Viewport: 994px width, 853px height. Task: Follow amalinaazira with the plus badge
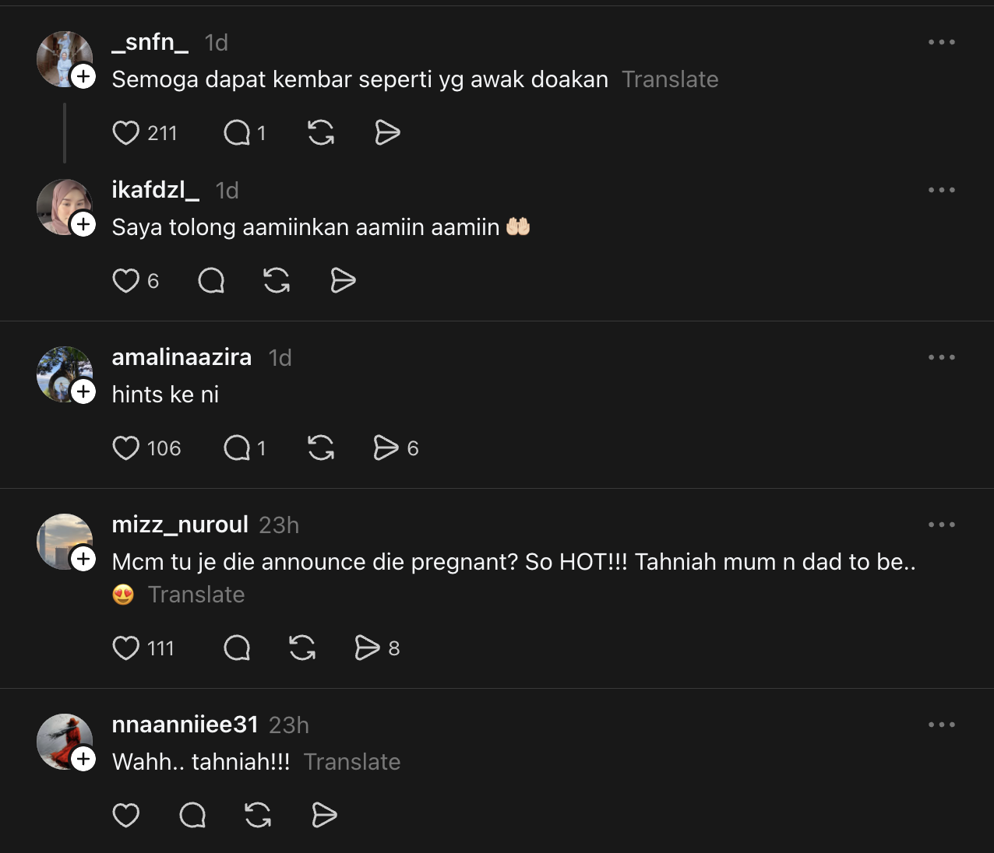coord(83,391)
